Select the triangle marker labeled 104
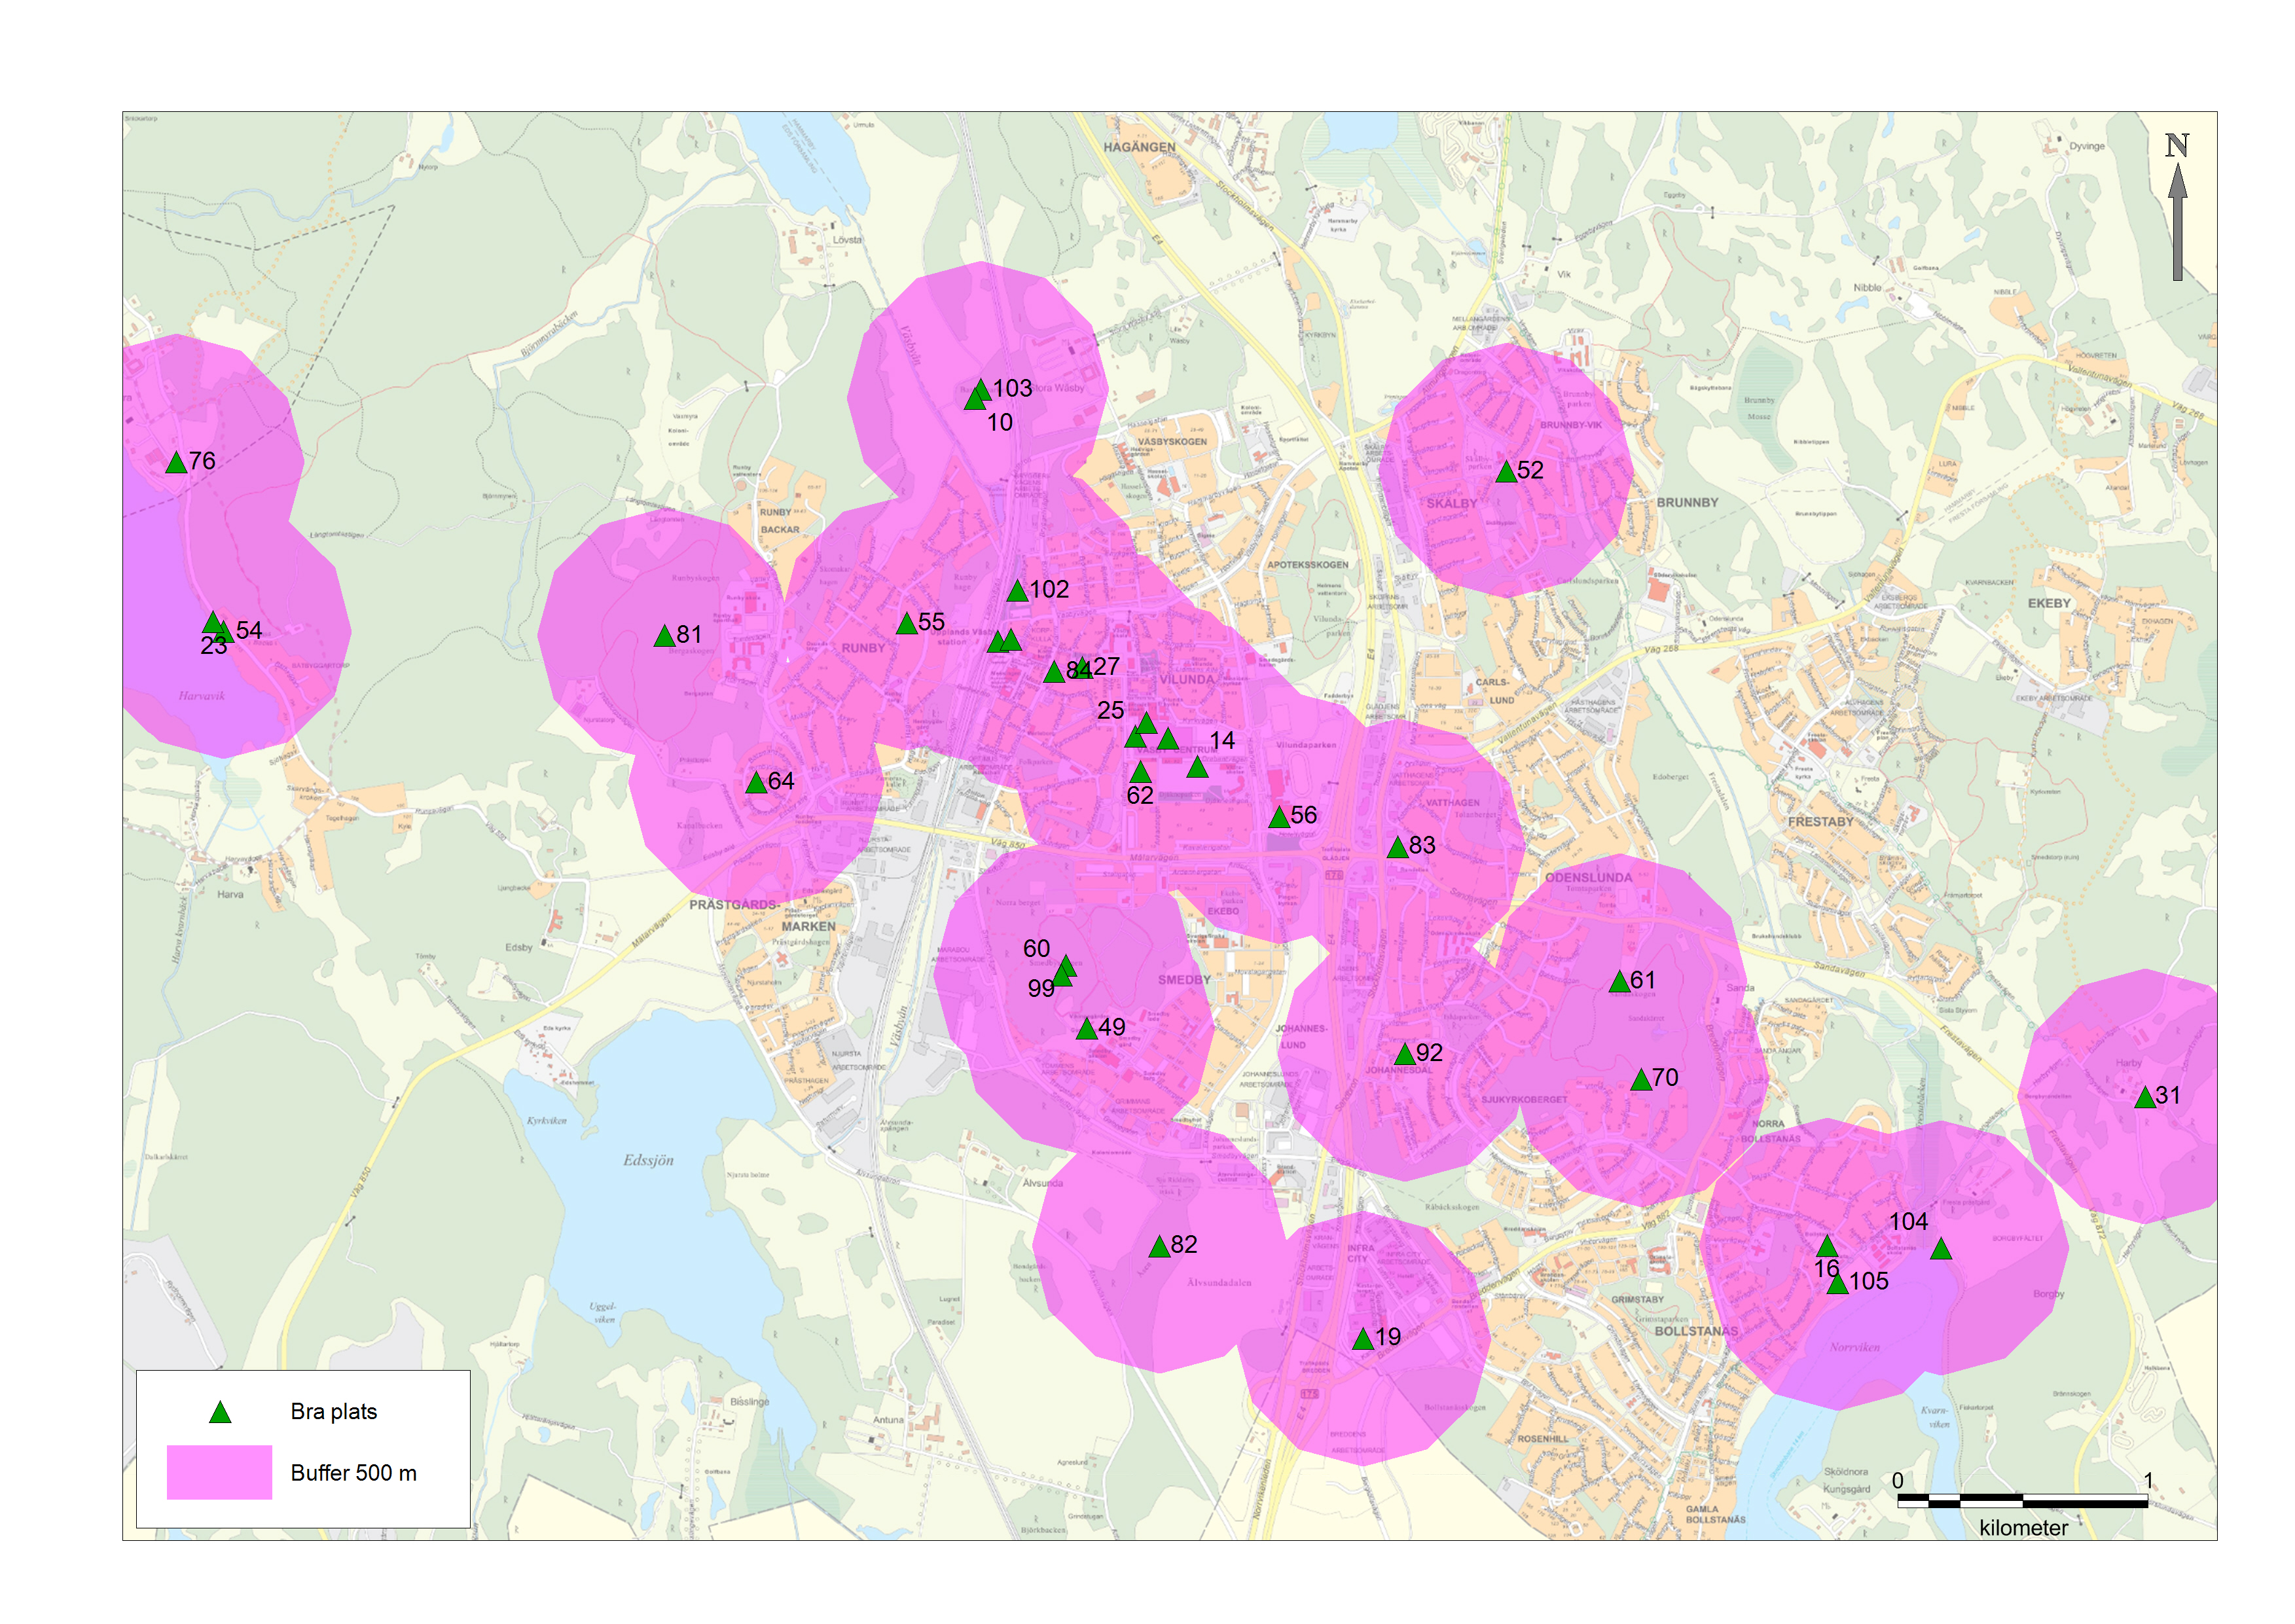 click(x=1941, y=1248)
